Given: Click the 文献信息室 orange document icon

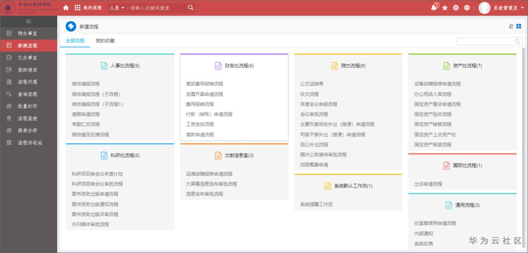Looking at the screenshot, I should click(x=218, y=156).
